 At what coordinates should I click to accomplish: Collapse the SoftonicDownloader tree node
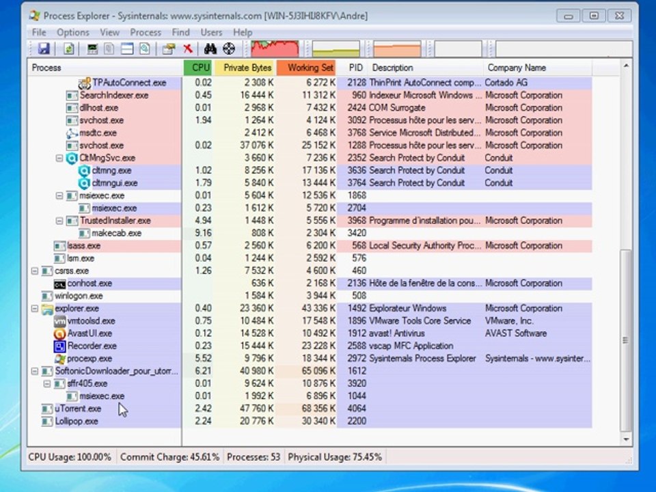(x=35, y=371)
